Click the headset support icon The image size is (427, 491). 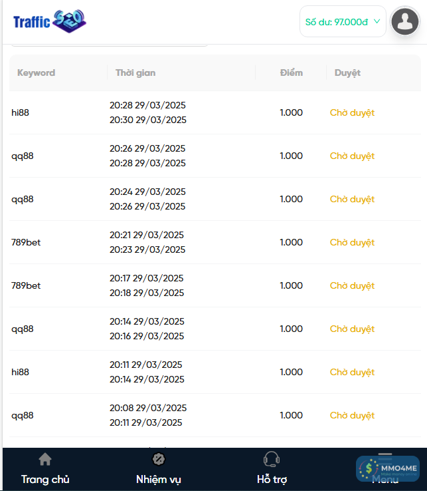tap(272, 459)
